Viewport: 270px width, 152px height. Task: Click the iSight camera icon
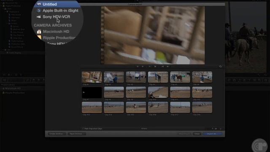tap(39, 11)
